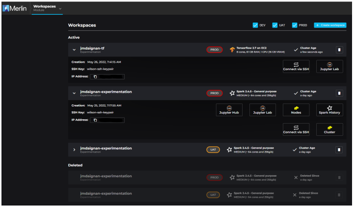Open the Cluster tile

tap(329, 129)
